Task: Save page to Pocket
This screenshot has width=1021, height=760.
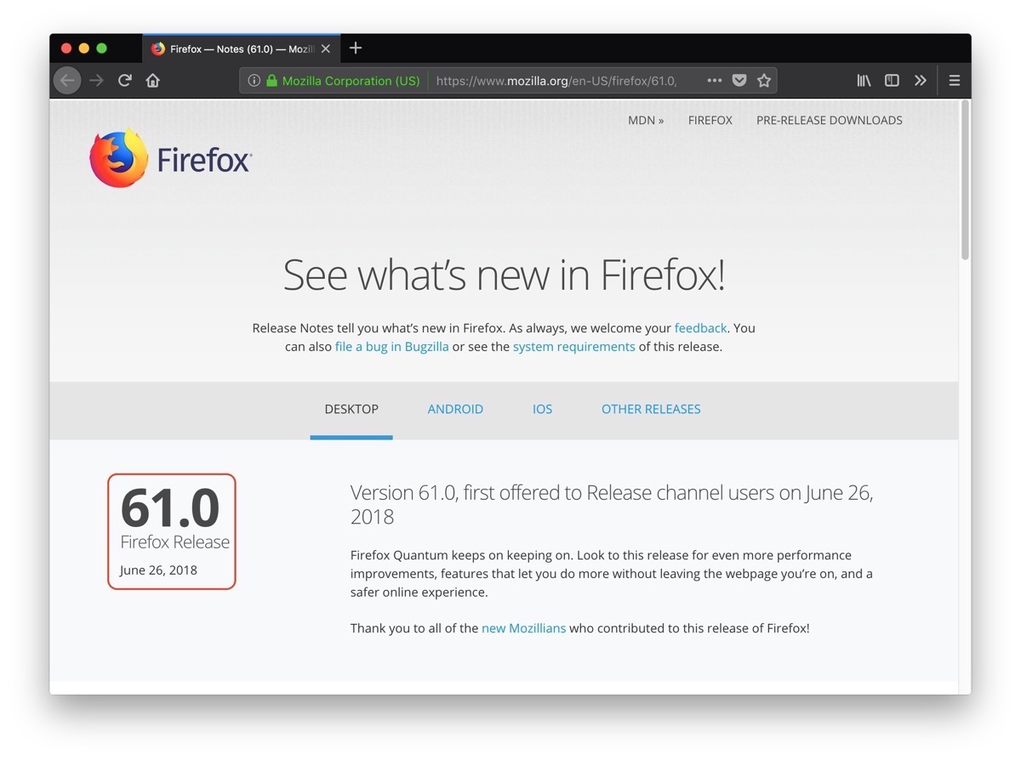Action: pos(739,81)
